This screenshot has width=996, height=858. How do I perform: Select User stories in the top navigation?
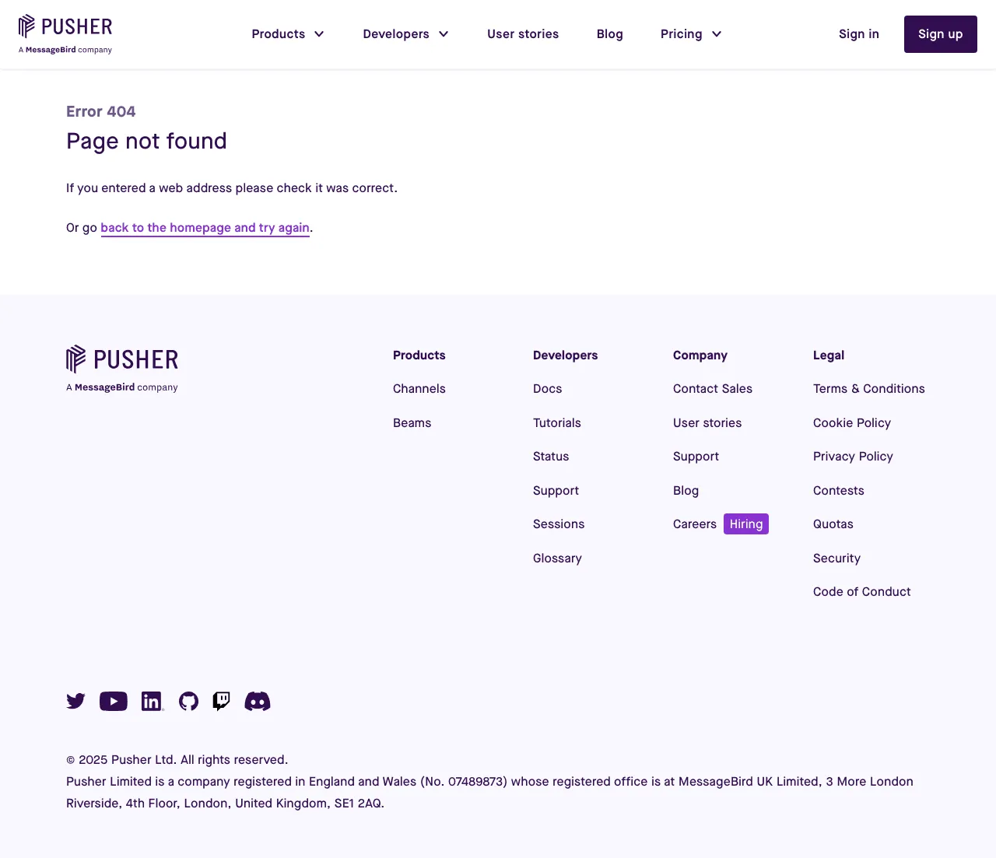[x=522, y=33]
